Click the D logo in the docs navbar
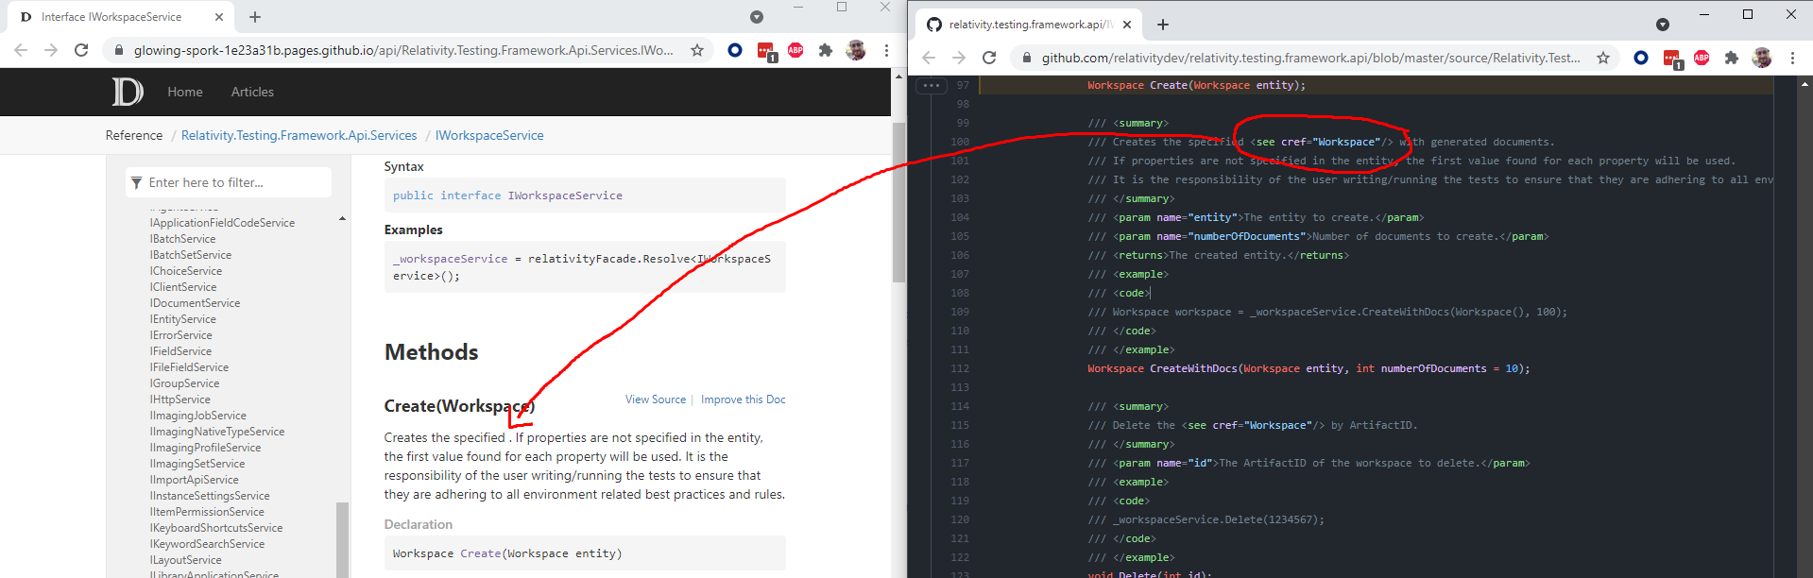Screen dimensions: 1813x578 click(128, 92)
